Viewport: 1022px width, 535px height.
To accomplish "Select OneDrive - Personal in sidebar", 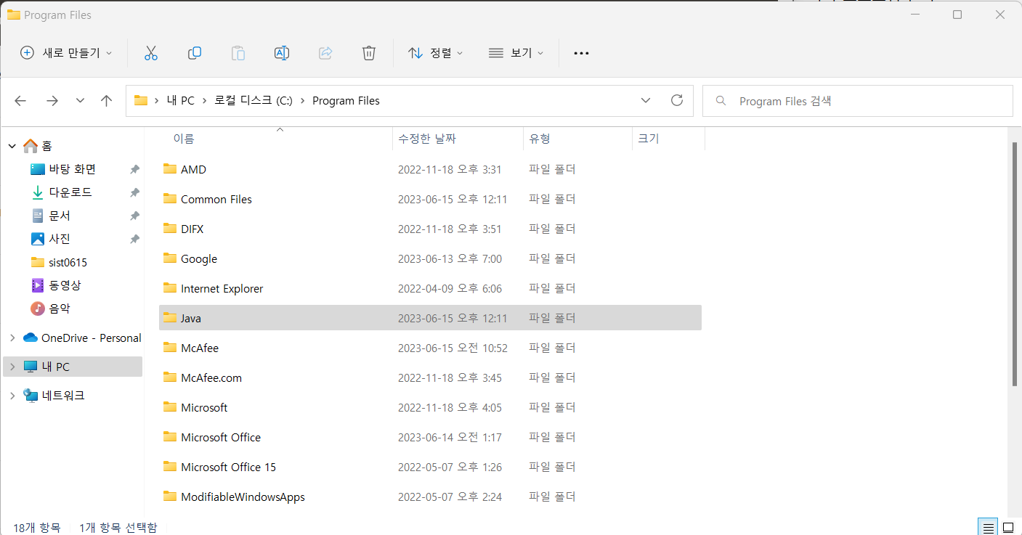I will (x=82, y=338).
